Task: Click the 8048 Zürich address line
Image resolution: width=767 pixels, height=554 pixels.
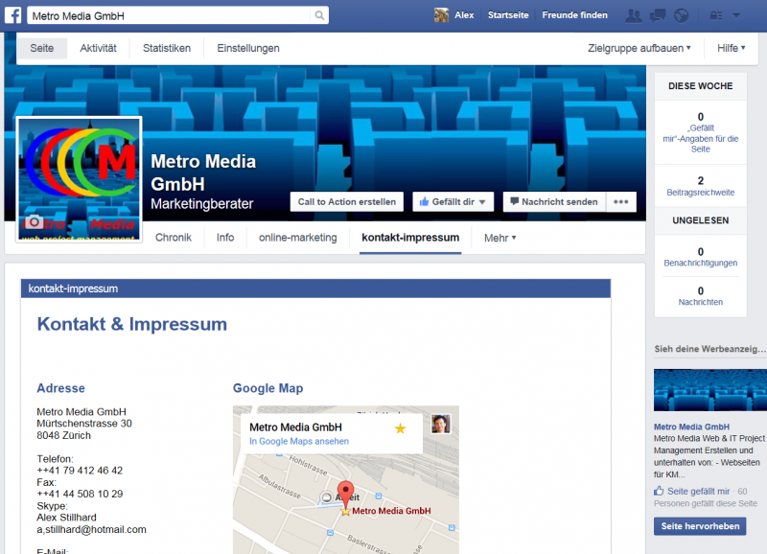Action: coord(63,435)
